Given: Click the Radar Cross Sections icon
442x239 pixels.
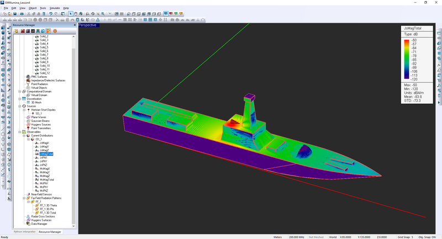Looking at the screenshot, I should coord(28,216).
